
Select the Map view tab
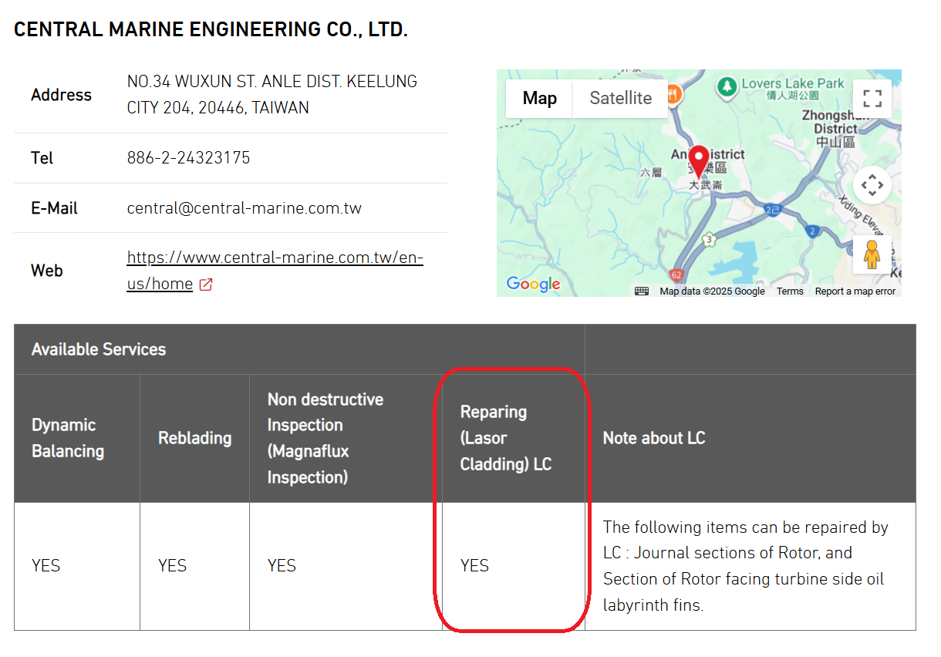(x=539, y=99)
